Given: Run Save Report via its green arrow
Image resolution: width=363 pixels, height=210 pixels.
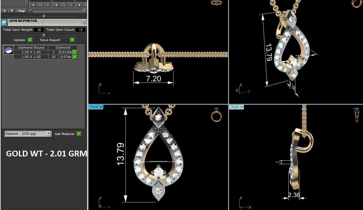Looking at the screenshot, I should coord(72,40).
